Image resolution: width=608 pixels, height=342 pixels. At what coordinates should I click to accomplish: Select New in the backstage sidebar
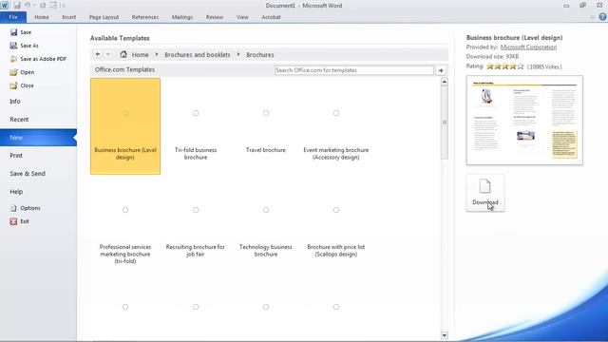38,138
